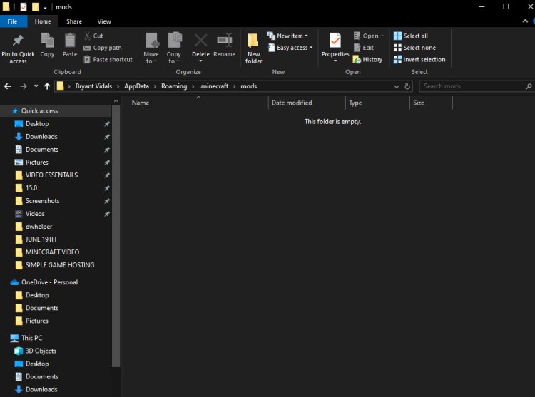Click Bryant Vidals in address path
The height and width of the screenshot is (397, 535).
(93, 86)
